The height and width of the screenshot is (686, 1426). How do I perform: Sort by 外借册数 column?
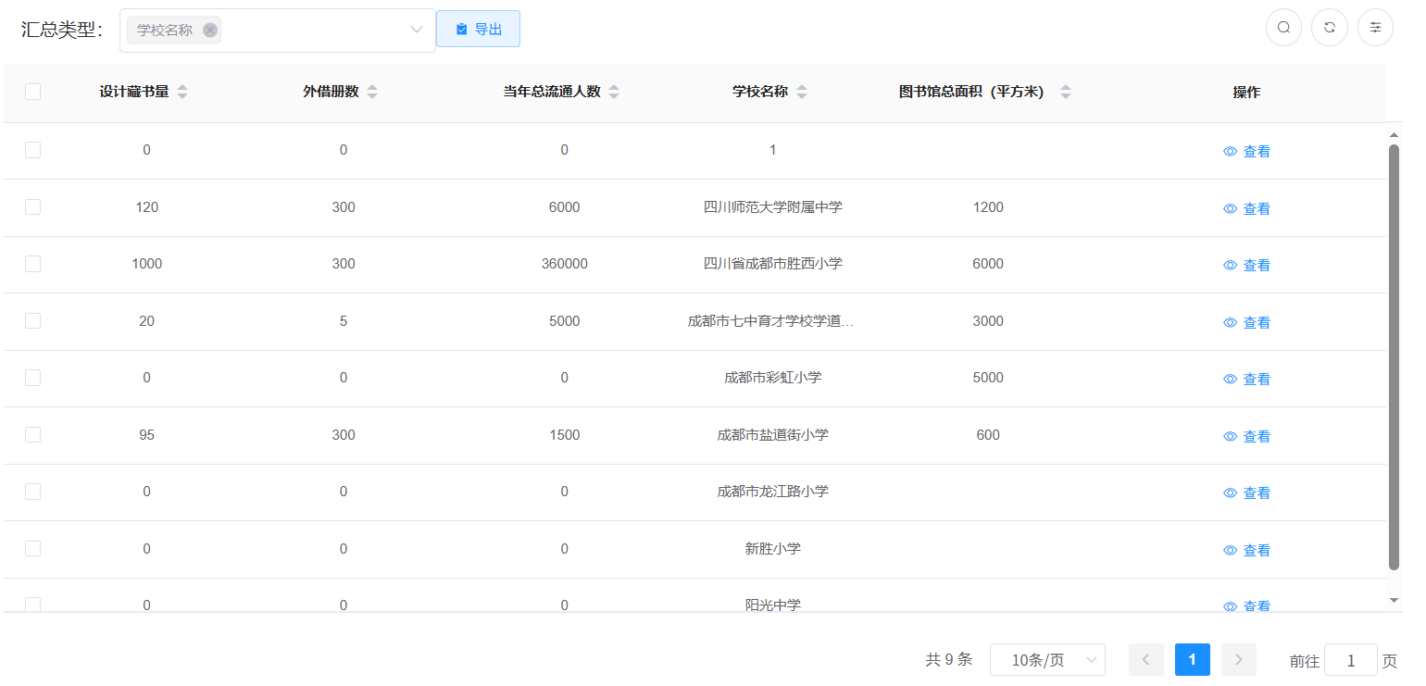click(371, 92)
